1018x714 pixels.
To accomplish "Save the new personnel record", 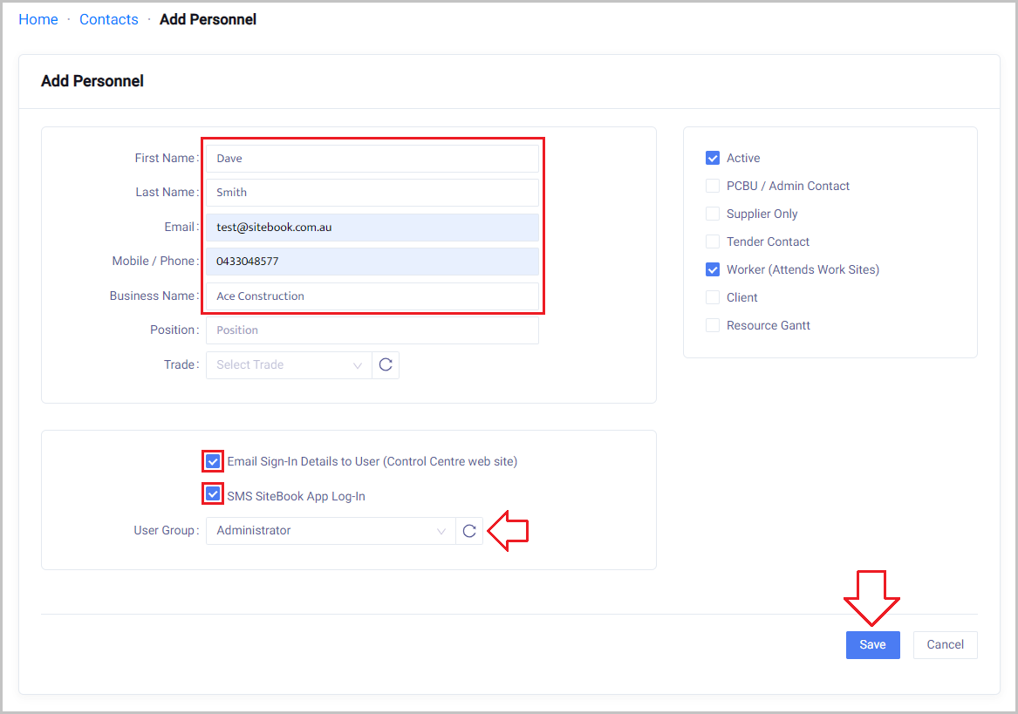I will coord(872,645).
